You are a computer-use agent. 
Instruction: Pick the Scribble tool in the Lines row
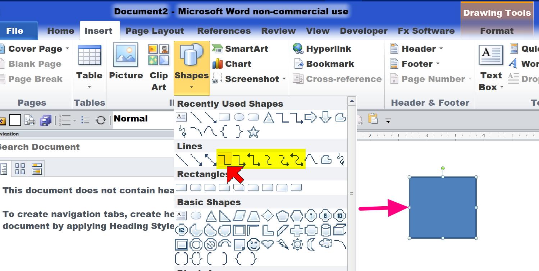coord(341,159)
